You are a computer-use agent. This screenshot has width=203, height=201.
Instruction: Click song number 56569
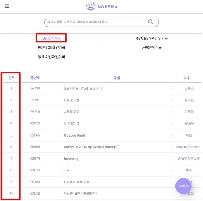[x=35, y=146]
